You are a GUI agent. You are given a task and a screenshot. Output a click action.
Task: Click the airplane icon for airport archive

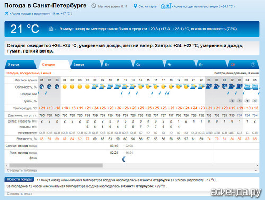[6, 13]
